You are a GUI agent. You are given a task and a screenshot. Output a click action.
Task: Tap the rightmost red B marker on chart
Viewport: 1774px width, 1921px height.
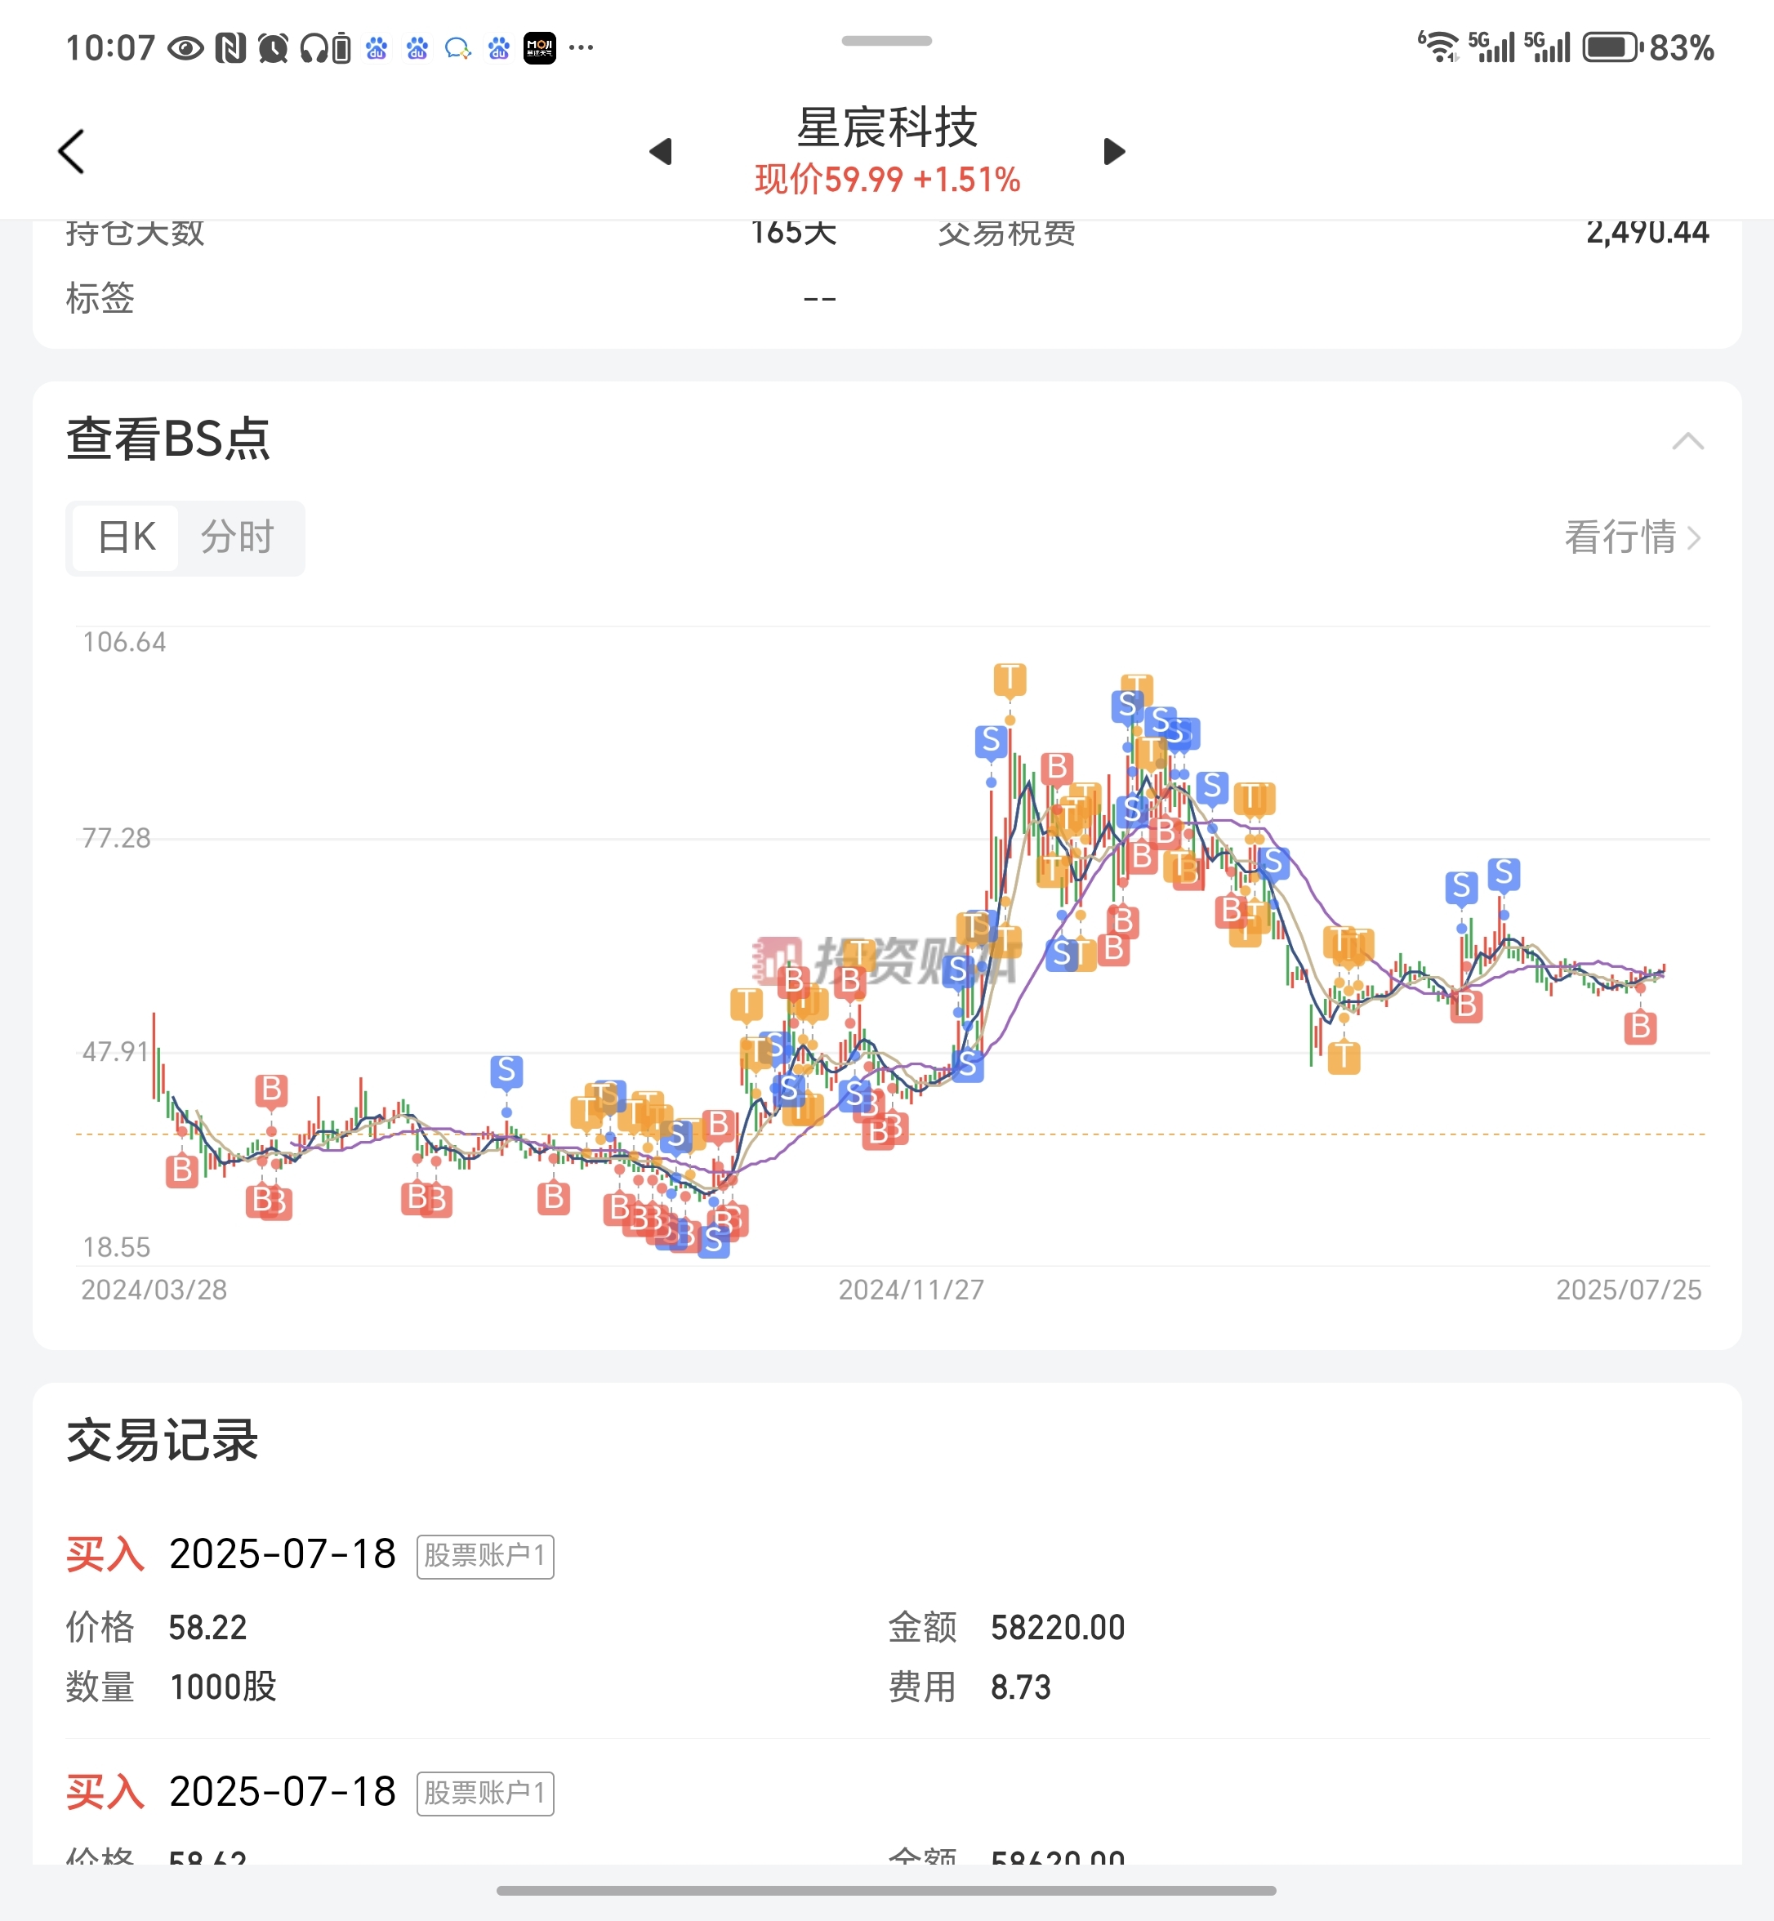pos(1641,1027)
